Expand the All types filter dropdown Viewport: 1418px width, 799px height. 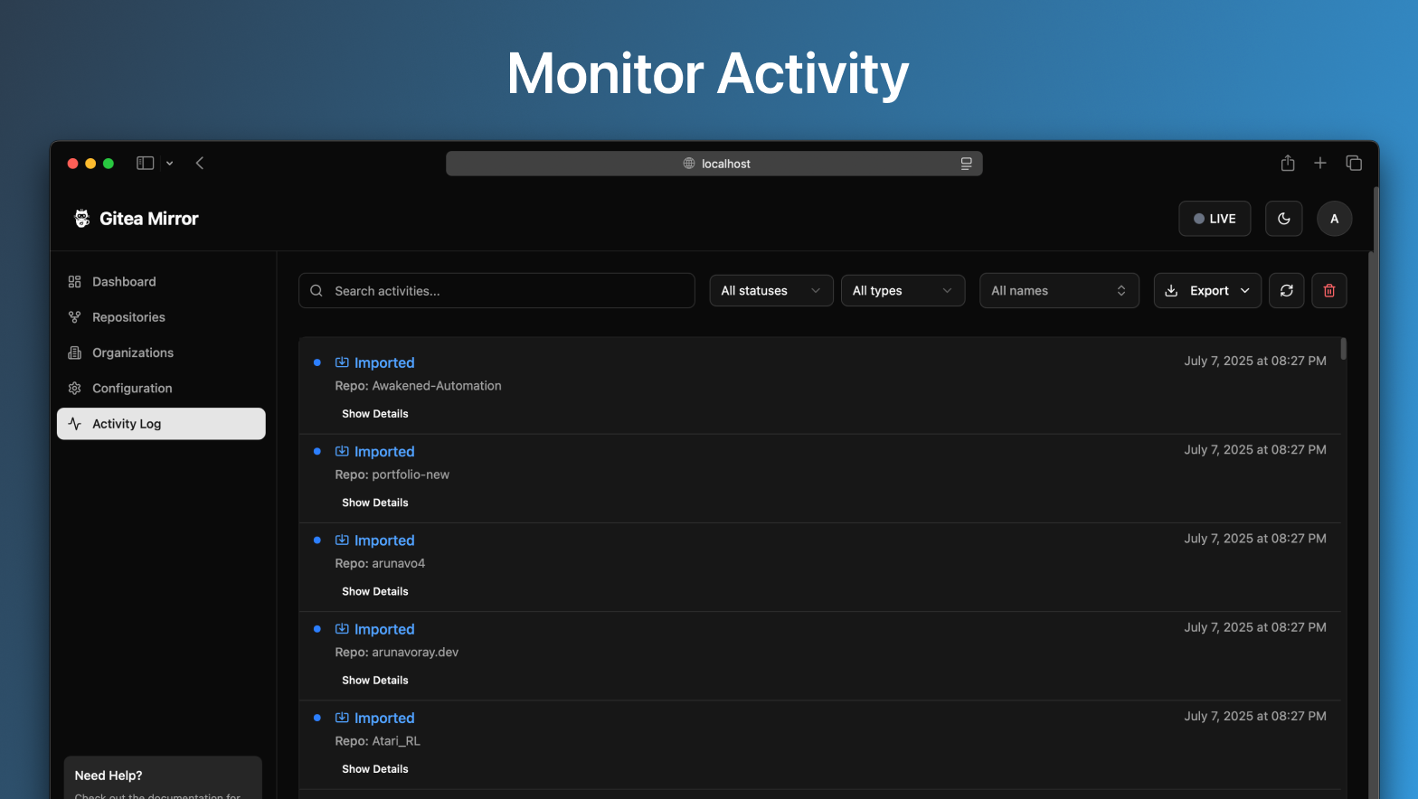[x=902, y=291]
